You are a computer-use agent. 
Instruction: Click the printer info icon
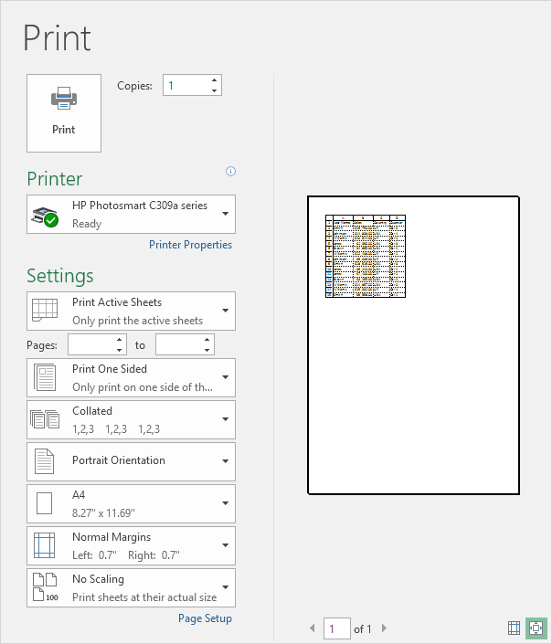coord(230,171)
